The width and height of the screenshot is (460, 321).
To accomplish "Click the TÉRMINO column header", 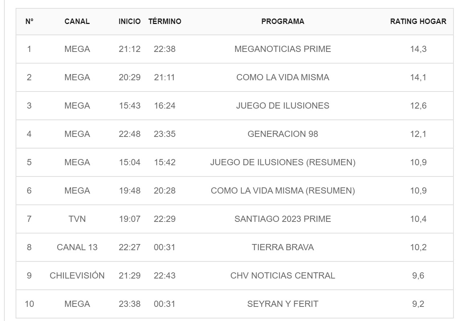I will tap(165, 21).
